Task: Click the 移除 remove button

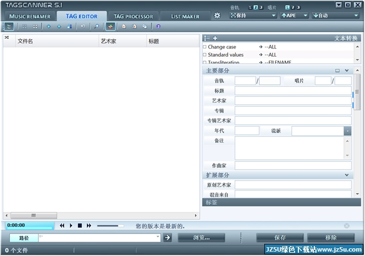Action: (331, 238)
